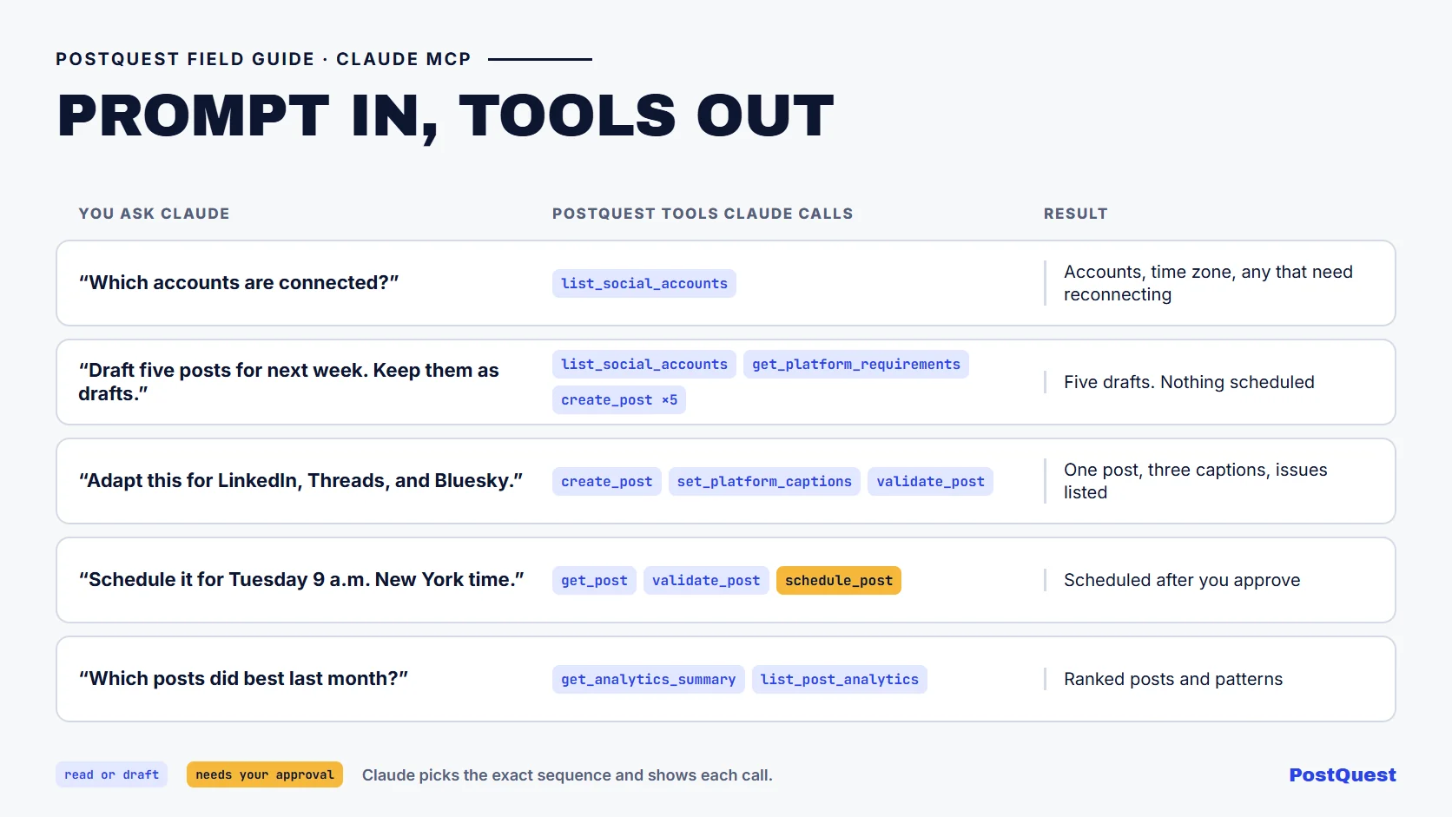Image resolution: width=1452 pixels, height=817 pixels.
Task: Click the orange schedule_post chip
Action: point(839,580)
